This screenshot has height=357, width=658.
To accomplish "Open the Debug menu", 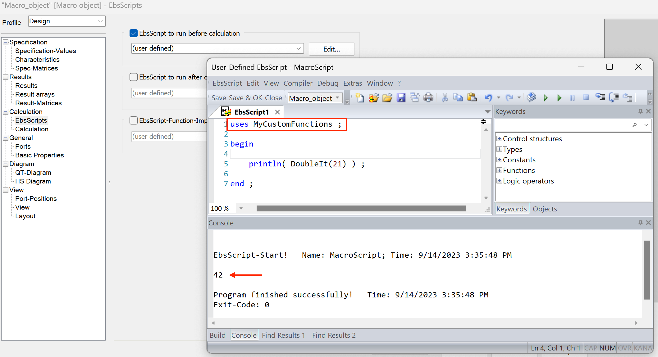I will click(328, 83).
